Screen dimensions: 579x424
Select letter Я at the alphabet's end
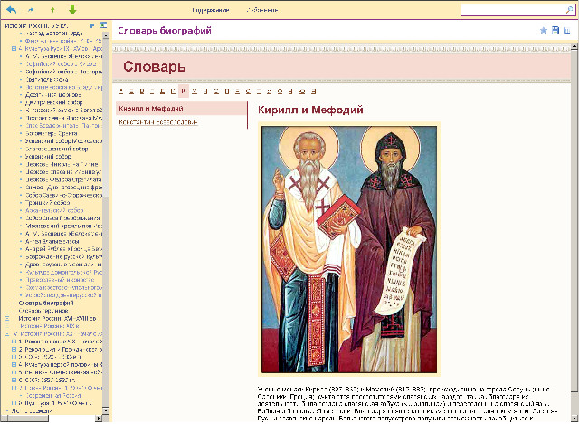[313, 92]
